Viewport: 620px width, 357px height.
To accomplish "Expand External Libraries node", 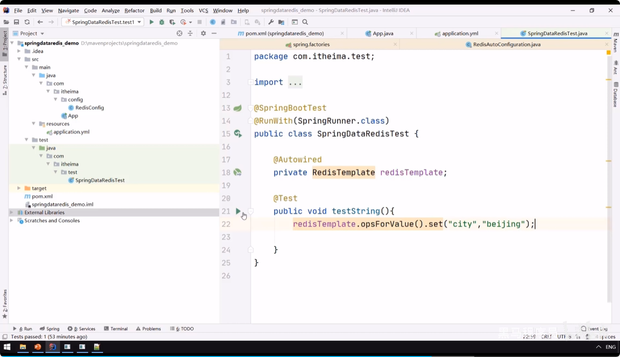I will [12, 212].
